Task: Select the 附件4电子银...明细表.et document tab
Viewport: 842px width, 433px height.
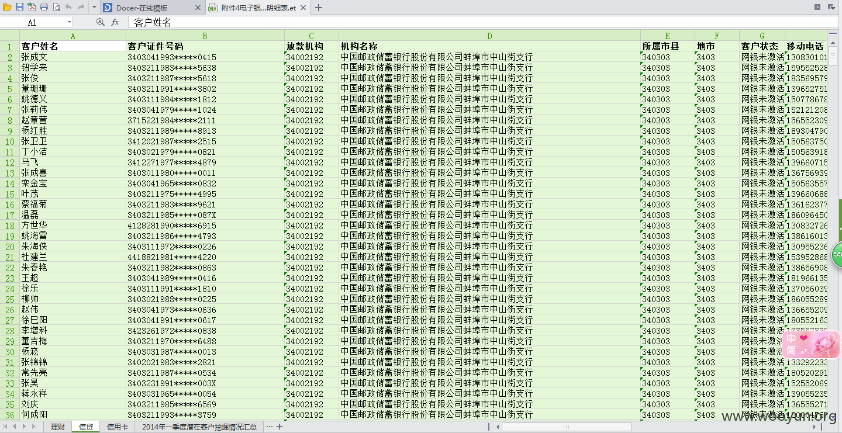Action: click(258, 8)
